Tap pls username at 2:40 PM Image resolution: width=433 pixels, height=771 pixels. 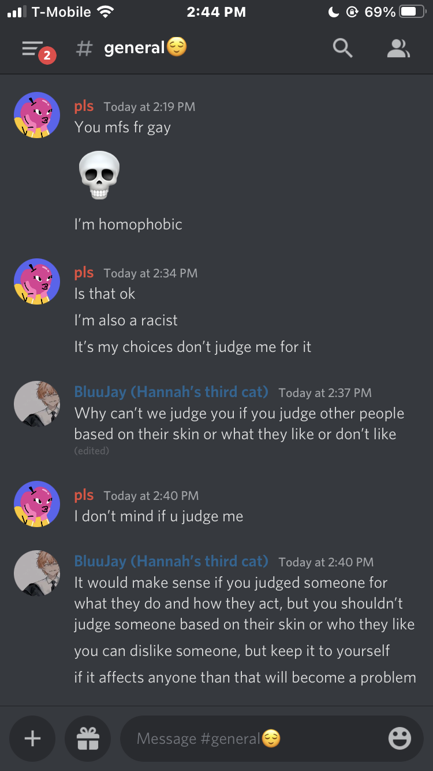(84, 495)
